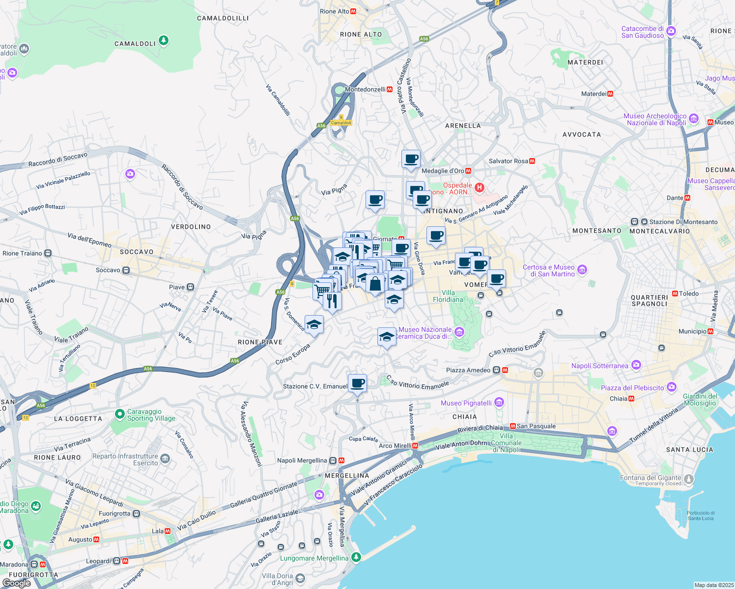Select the Villa Comunale di Napoli label
This screenshot has height=589, width=735.
[x=506, y=443]
